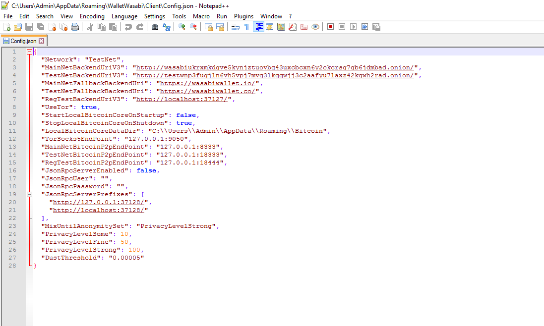
Task: Collapse the JsonRpcServerPrefixes array fold marker
Action: tap(29, 194)
